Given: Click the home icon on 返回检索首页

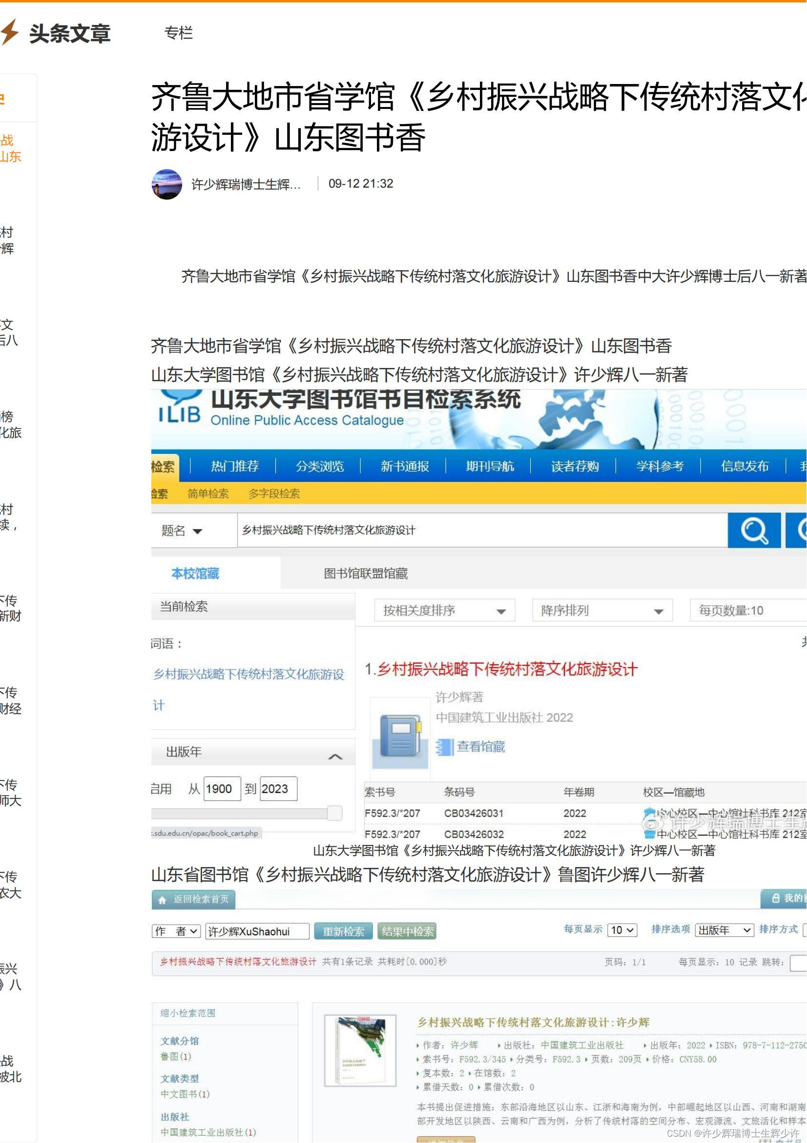Looking at the screenshot, I should [162, 900].
